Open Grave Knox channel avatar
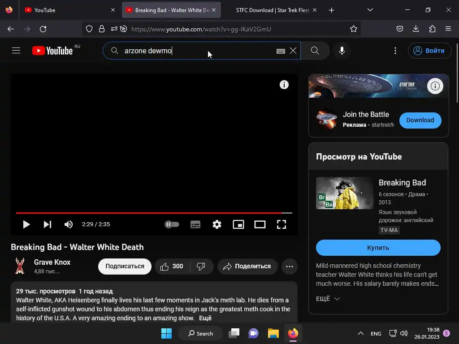This screenshot has width=459, height=344. pos(20,266)
